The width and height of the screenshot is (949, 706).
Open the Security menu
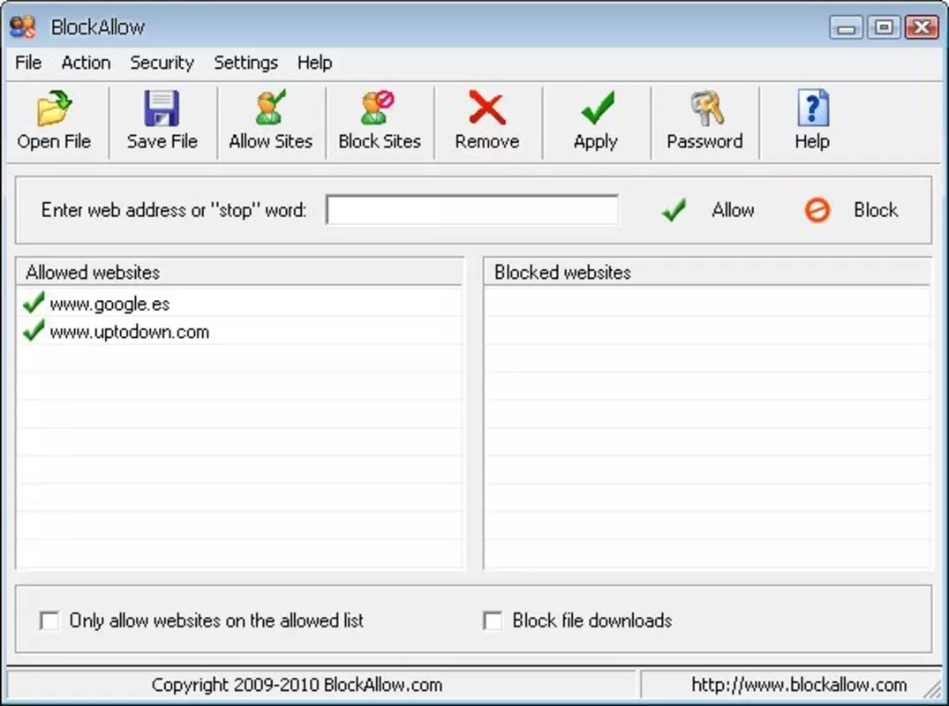click(x=162, y=63)
